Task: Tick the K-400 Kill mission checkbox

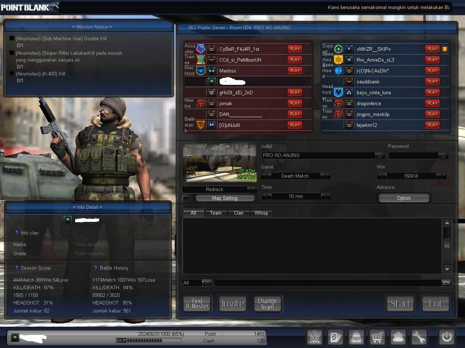Action: 12,73
